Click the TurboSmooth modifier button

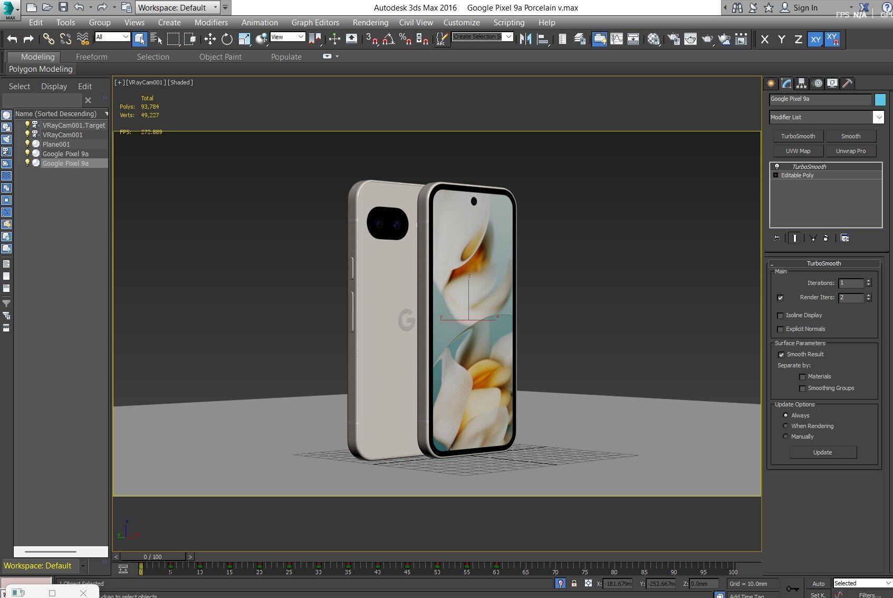click(x=798, y=136)
